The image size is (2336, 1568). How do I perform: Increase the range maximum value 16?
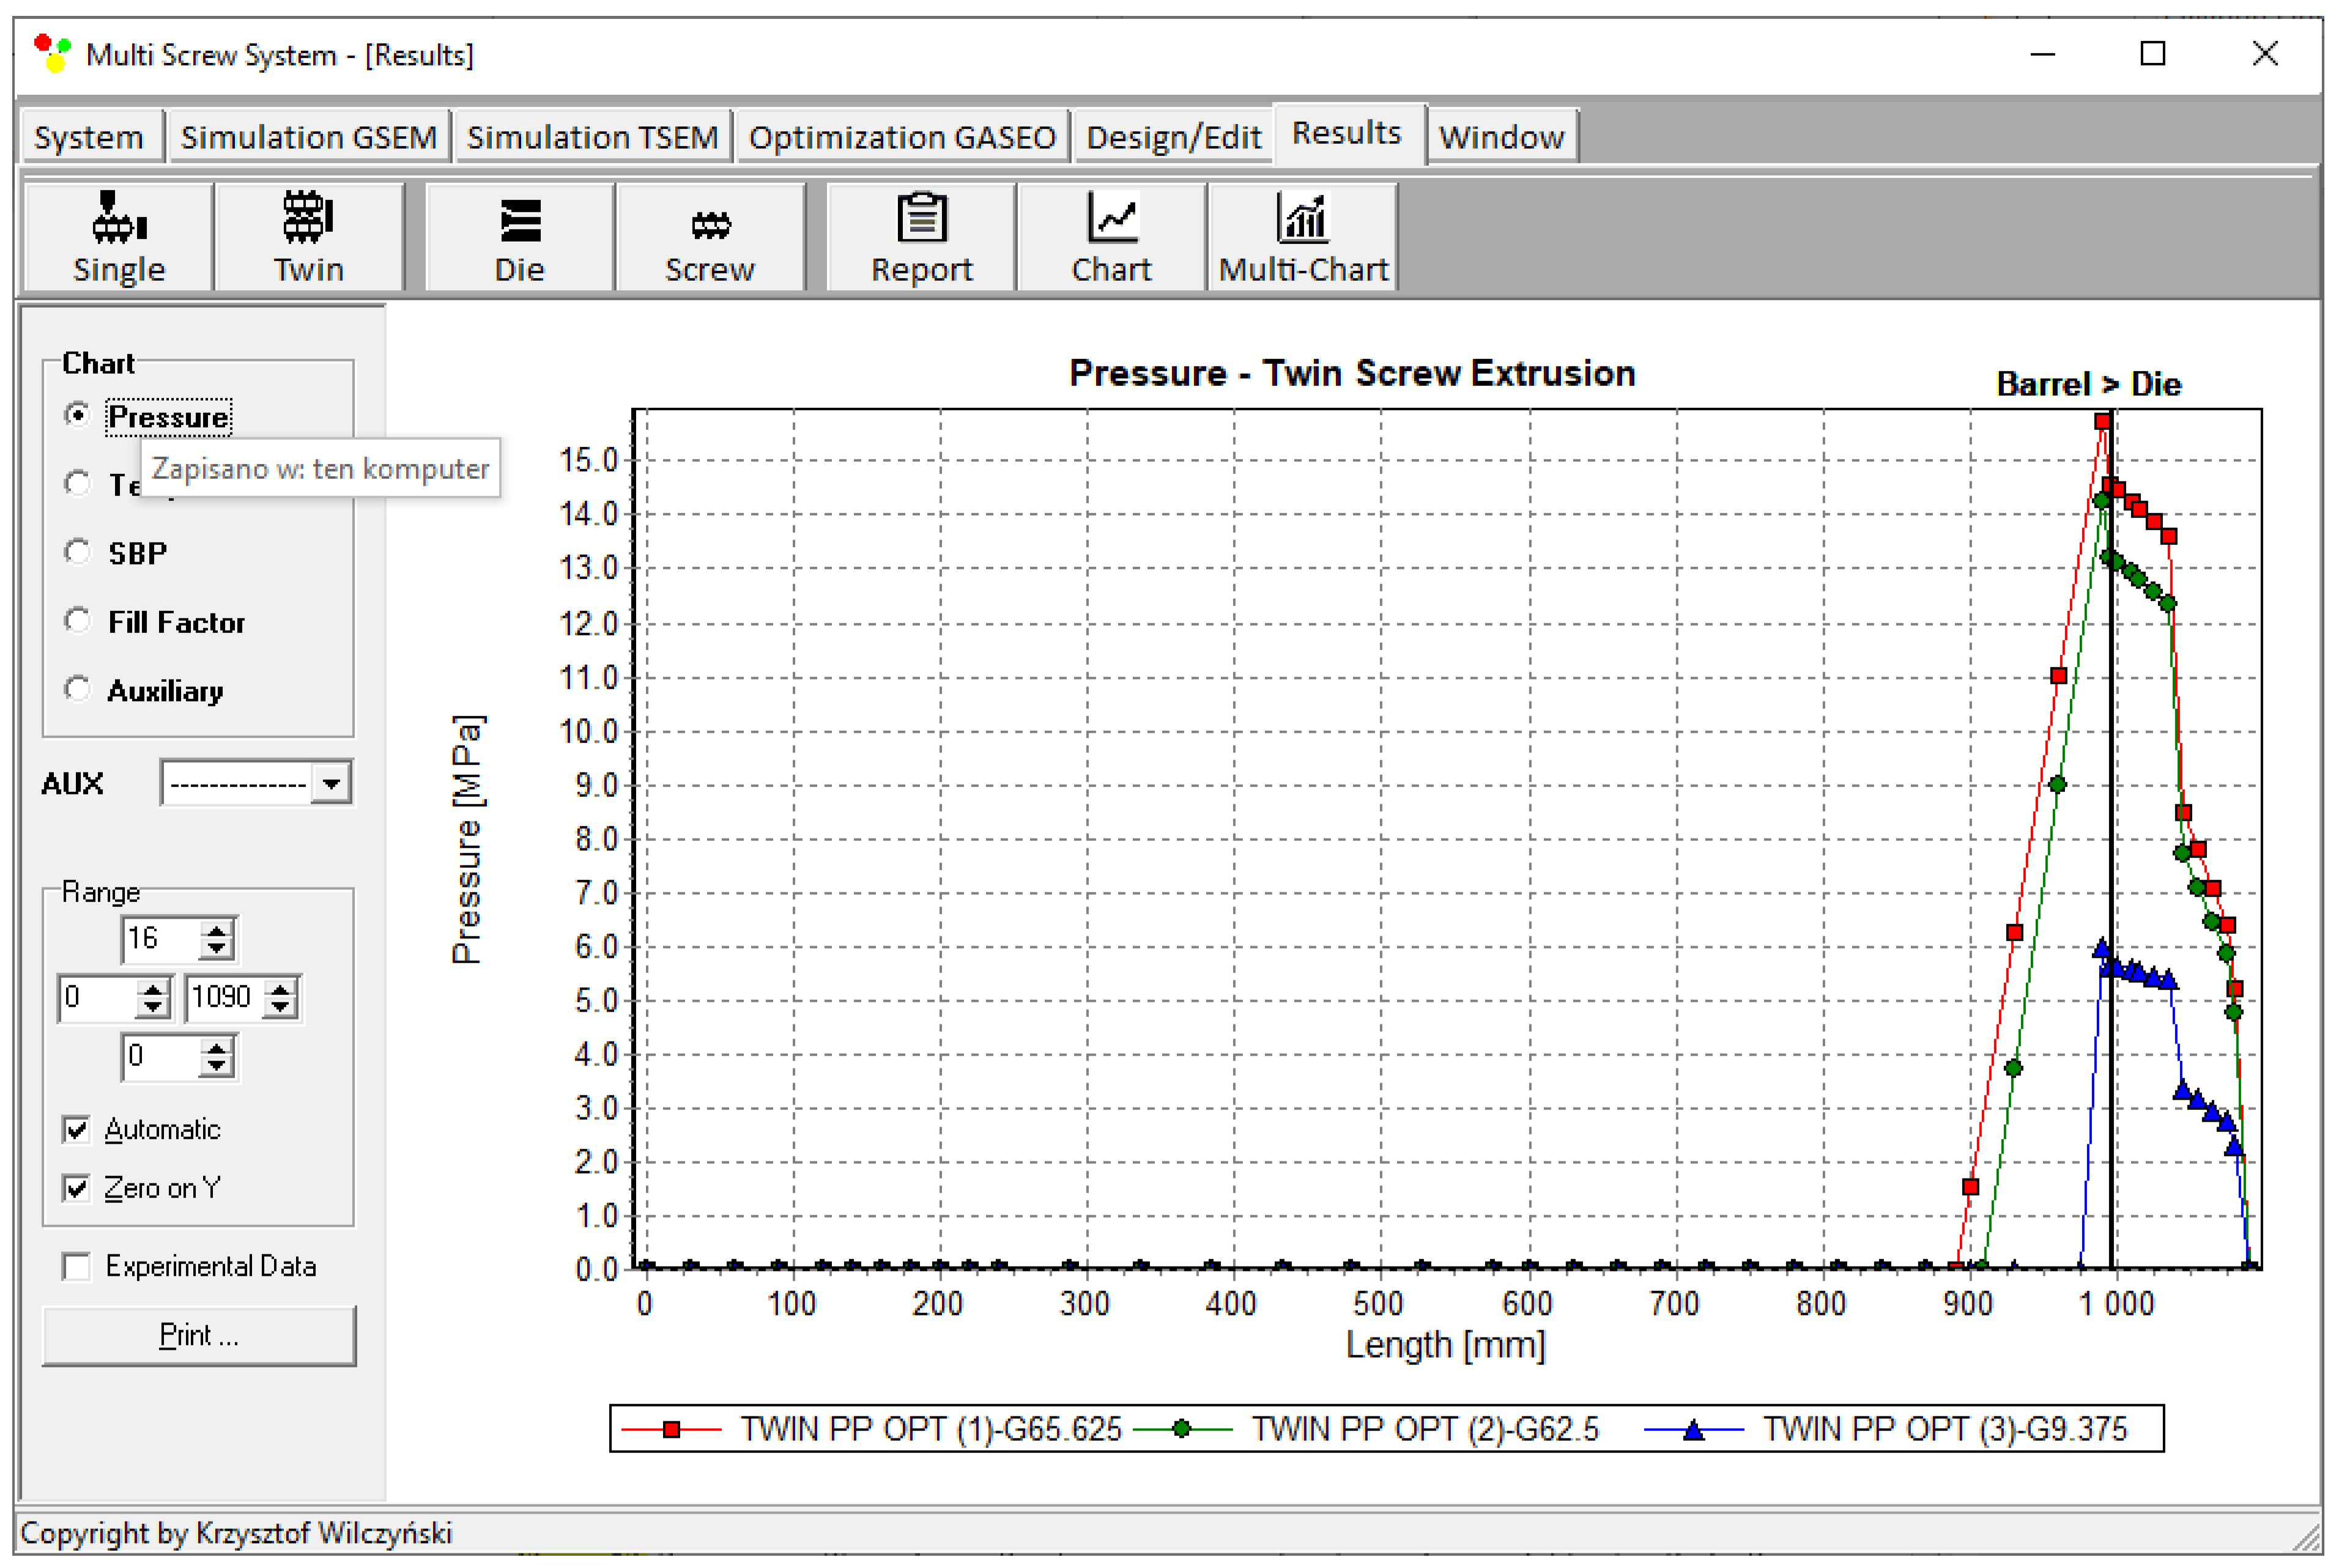pos(216,930)
